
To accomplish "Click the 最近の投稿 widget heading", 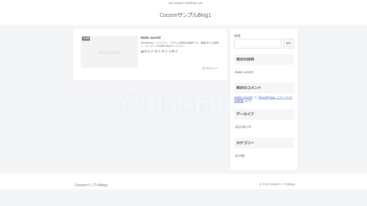I will pos(264,59).
